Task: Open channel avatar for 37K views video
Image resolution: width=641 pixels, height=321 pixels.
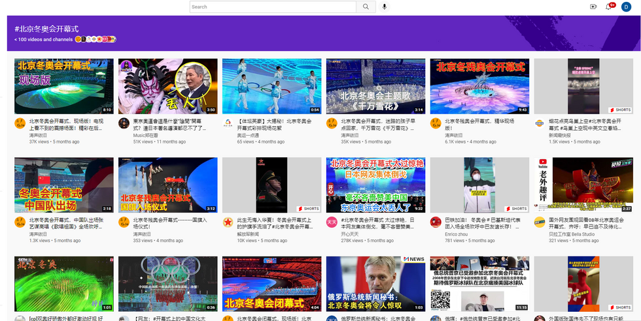Action: click(20, 123)
